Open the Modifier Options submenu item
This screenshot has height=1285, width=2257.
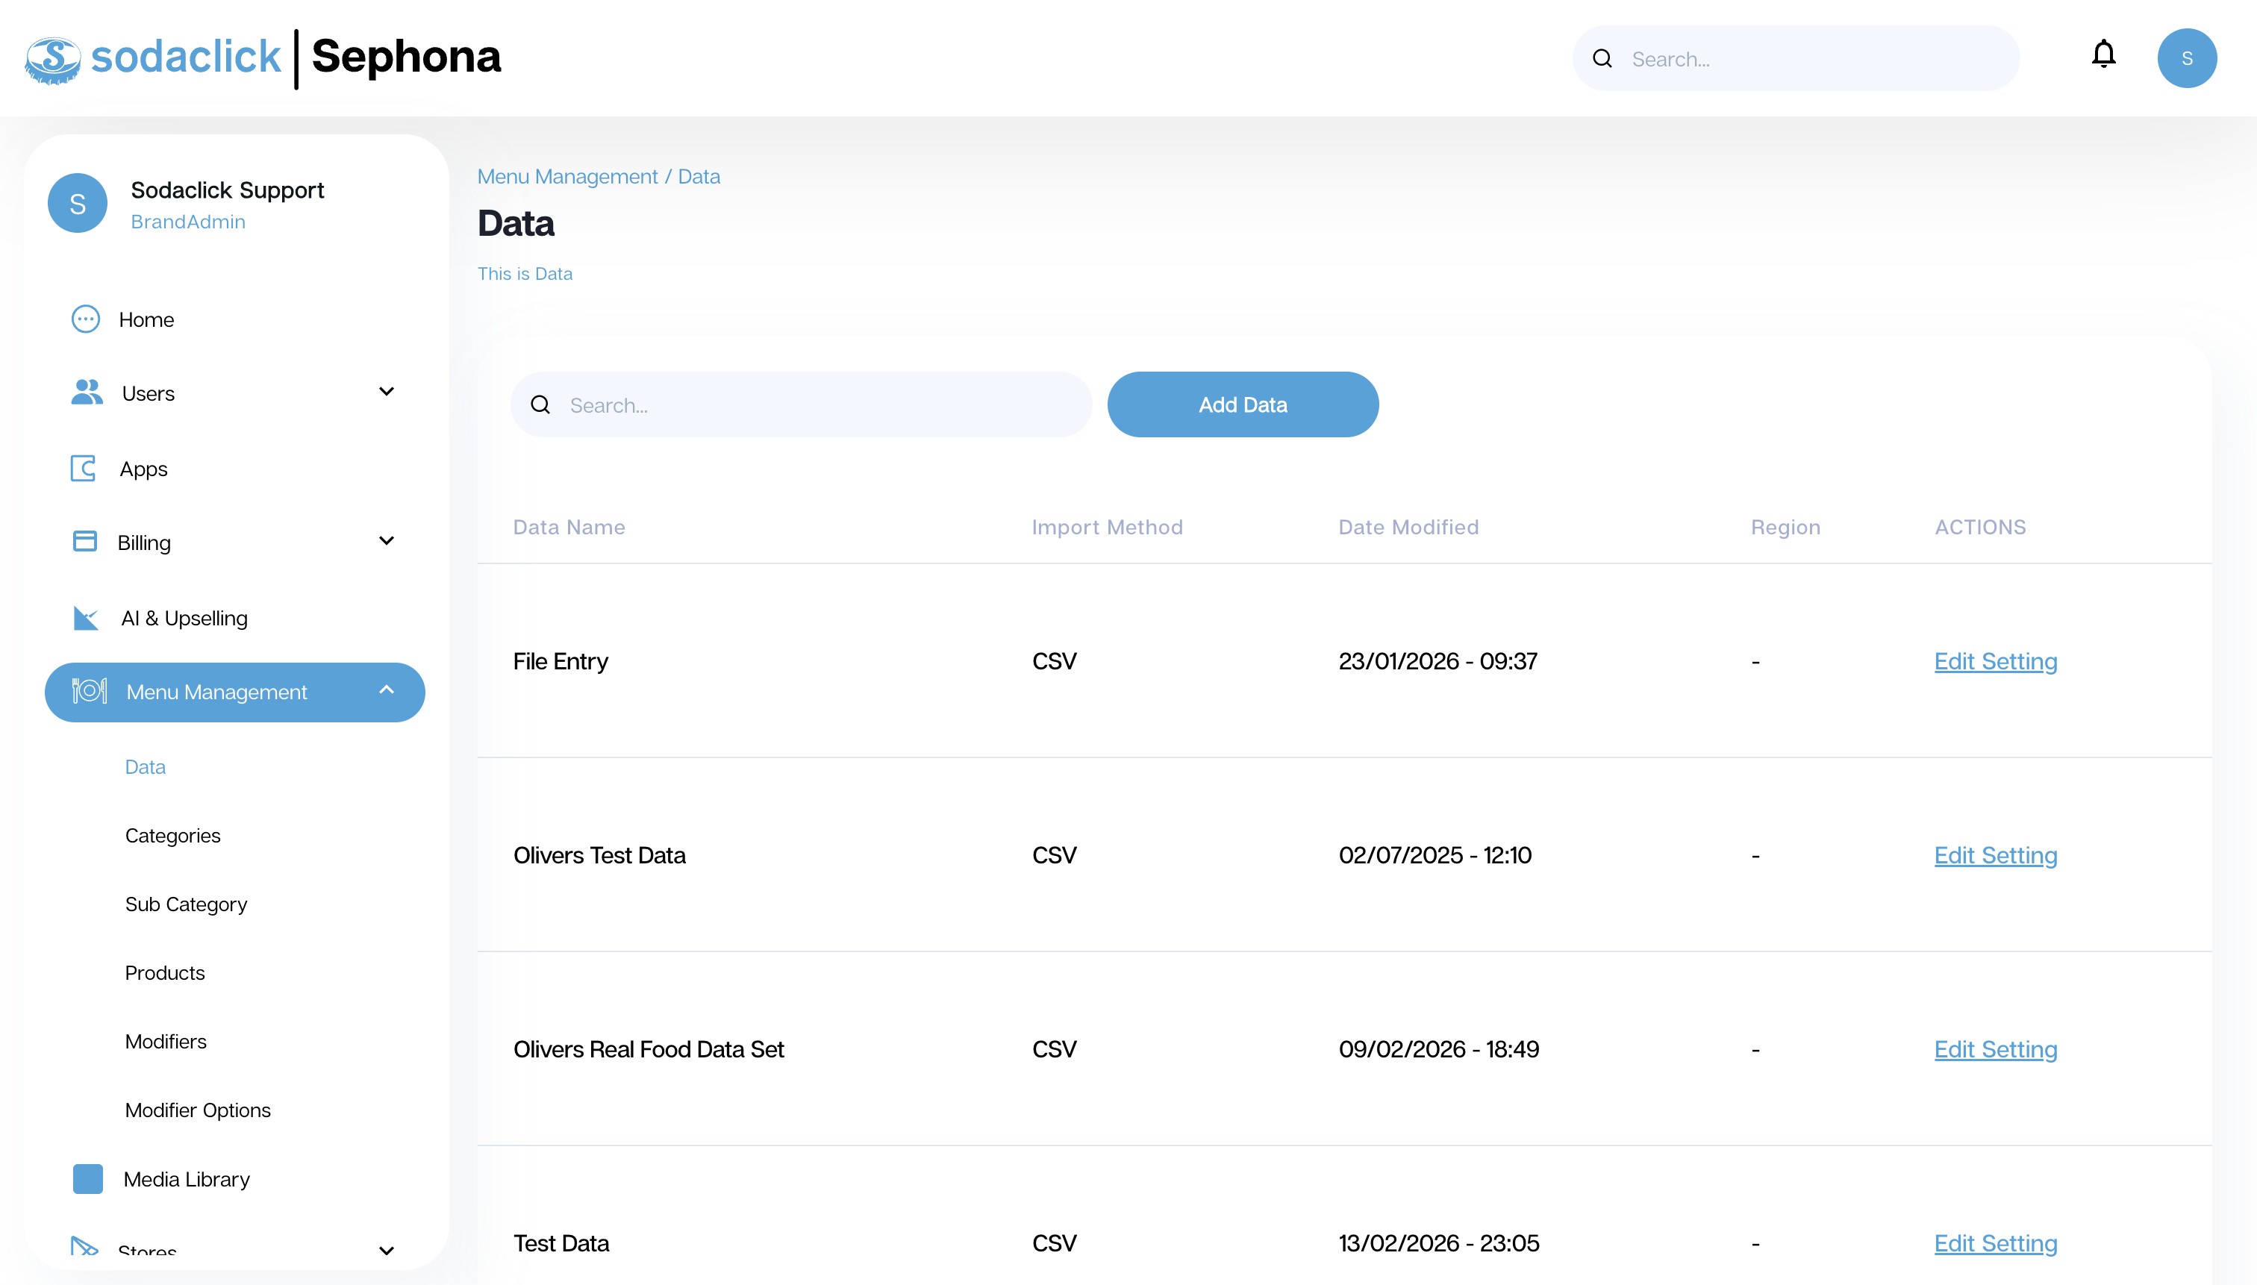pyautogui.click(x=198, y=1110)
